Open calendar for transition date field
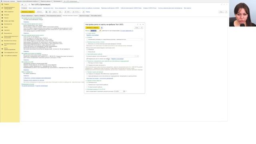Screen dimensions: 256x144 pos(124,91)
